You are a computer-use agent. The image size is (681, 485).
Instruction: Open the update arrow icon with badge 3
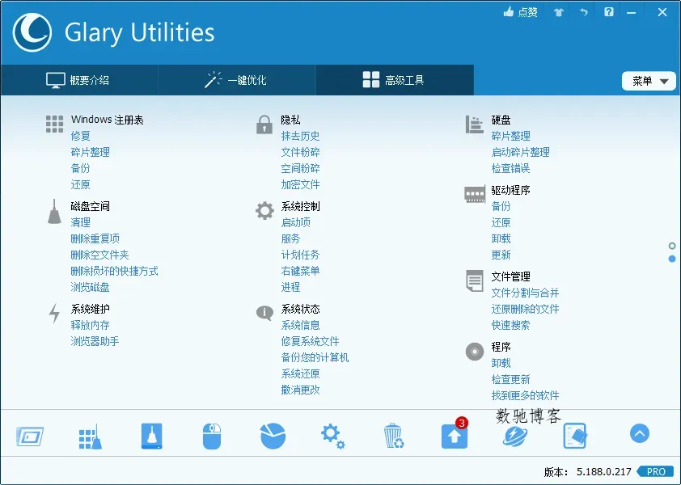[455, 436]
